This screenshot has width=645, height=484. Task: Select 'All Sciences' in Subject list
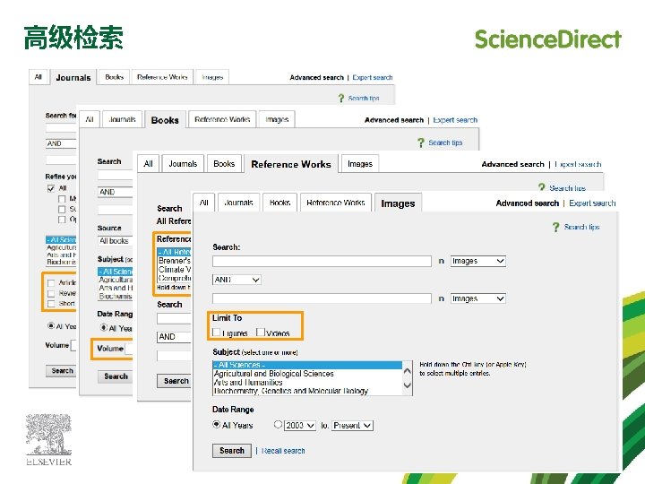(307, 365)
